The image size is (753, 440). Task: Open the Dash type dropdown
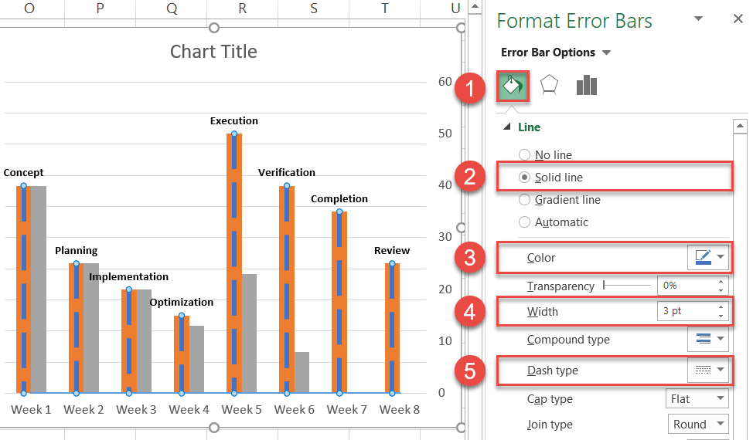(708, 370)
